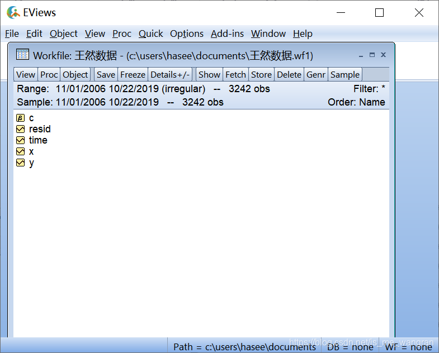
Task: Click the Save button
Action: (106, 74)
